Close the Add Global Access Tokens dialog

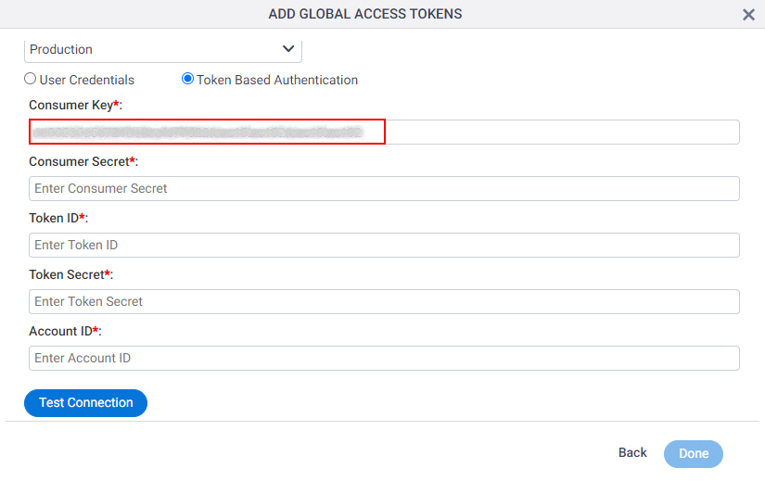click(748, 15)
